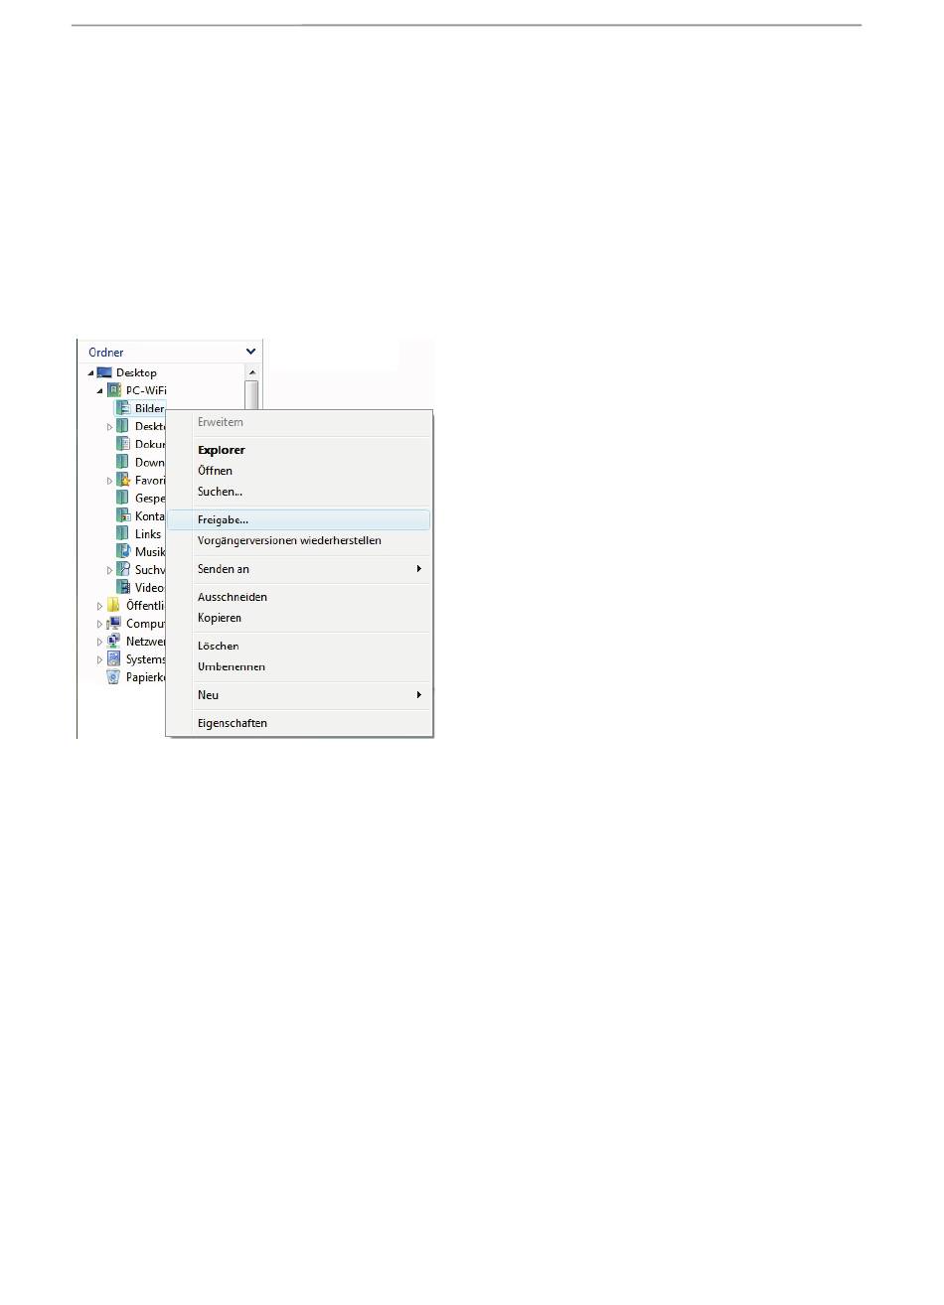The image size is (944, 1305).
Task: Expand the Favori… folder node
Action: pos(109,481)
